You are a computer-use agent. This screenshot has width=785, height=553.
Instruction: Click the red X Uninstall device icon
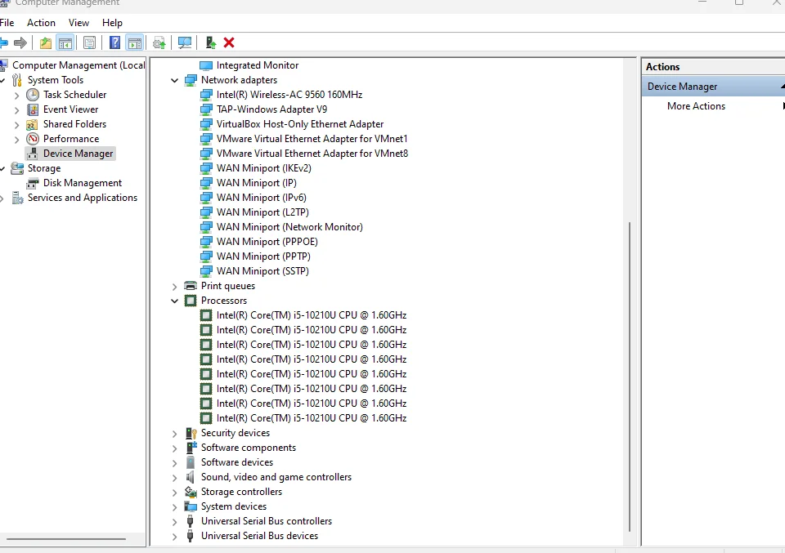pos(229,43)
